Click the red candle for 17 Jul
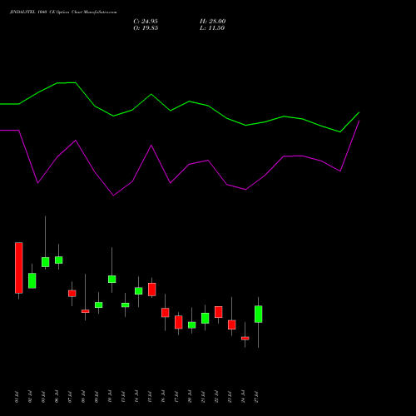This screenshot has height=416, width=416. [179, 322]
